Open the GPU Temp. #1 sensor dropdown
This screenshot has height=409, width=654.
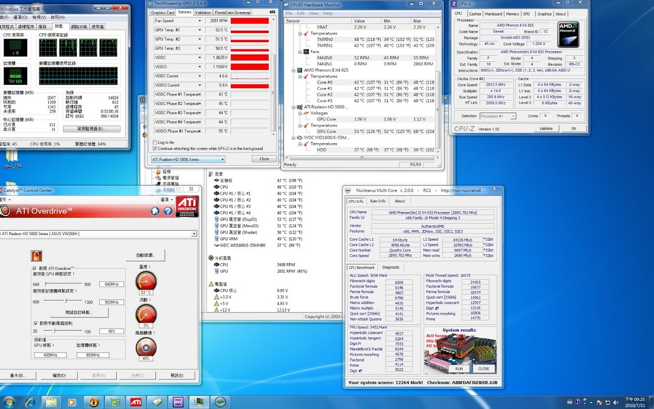(199, 30)
